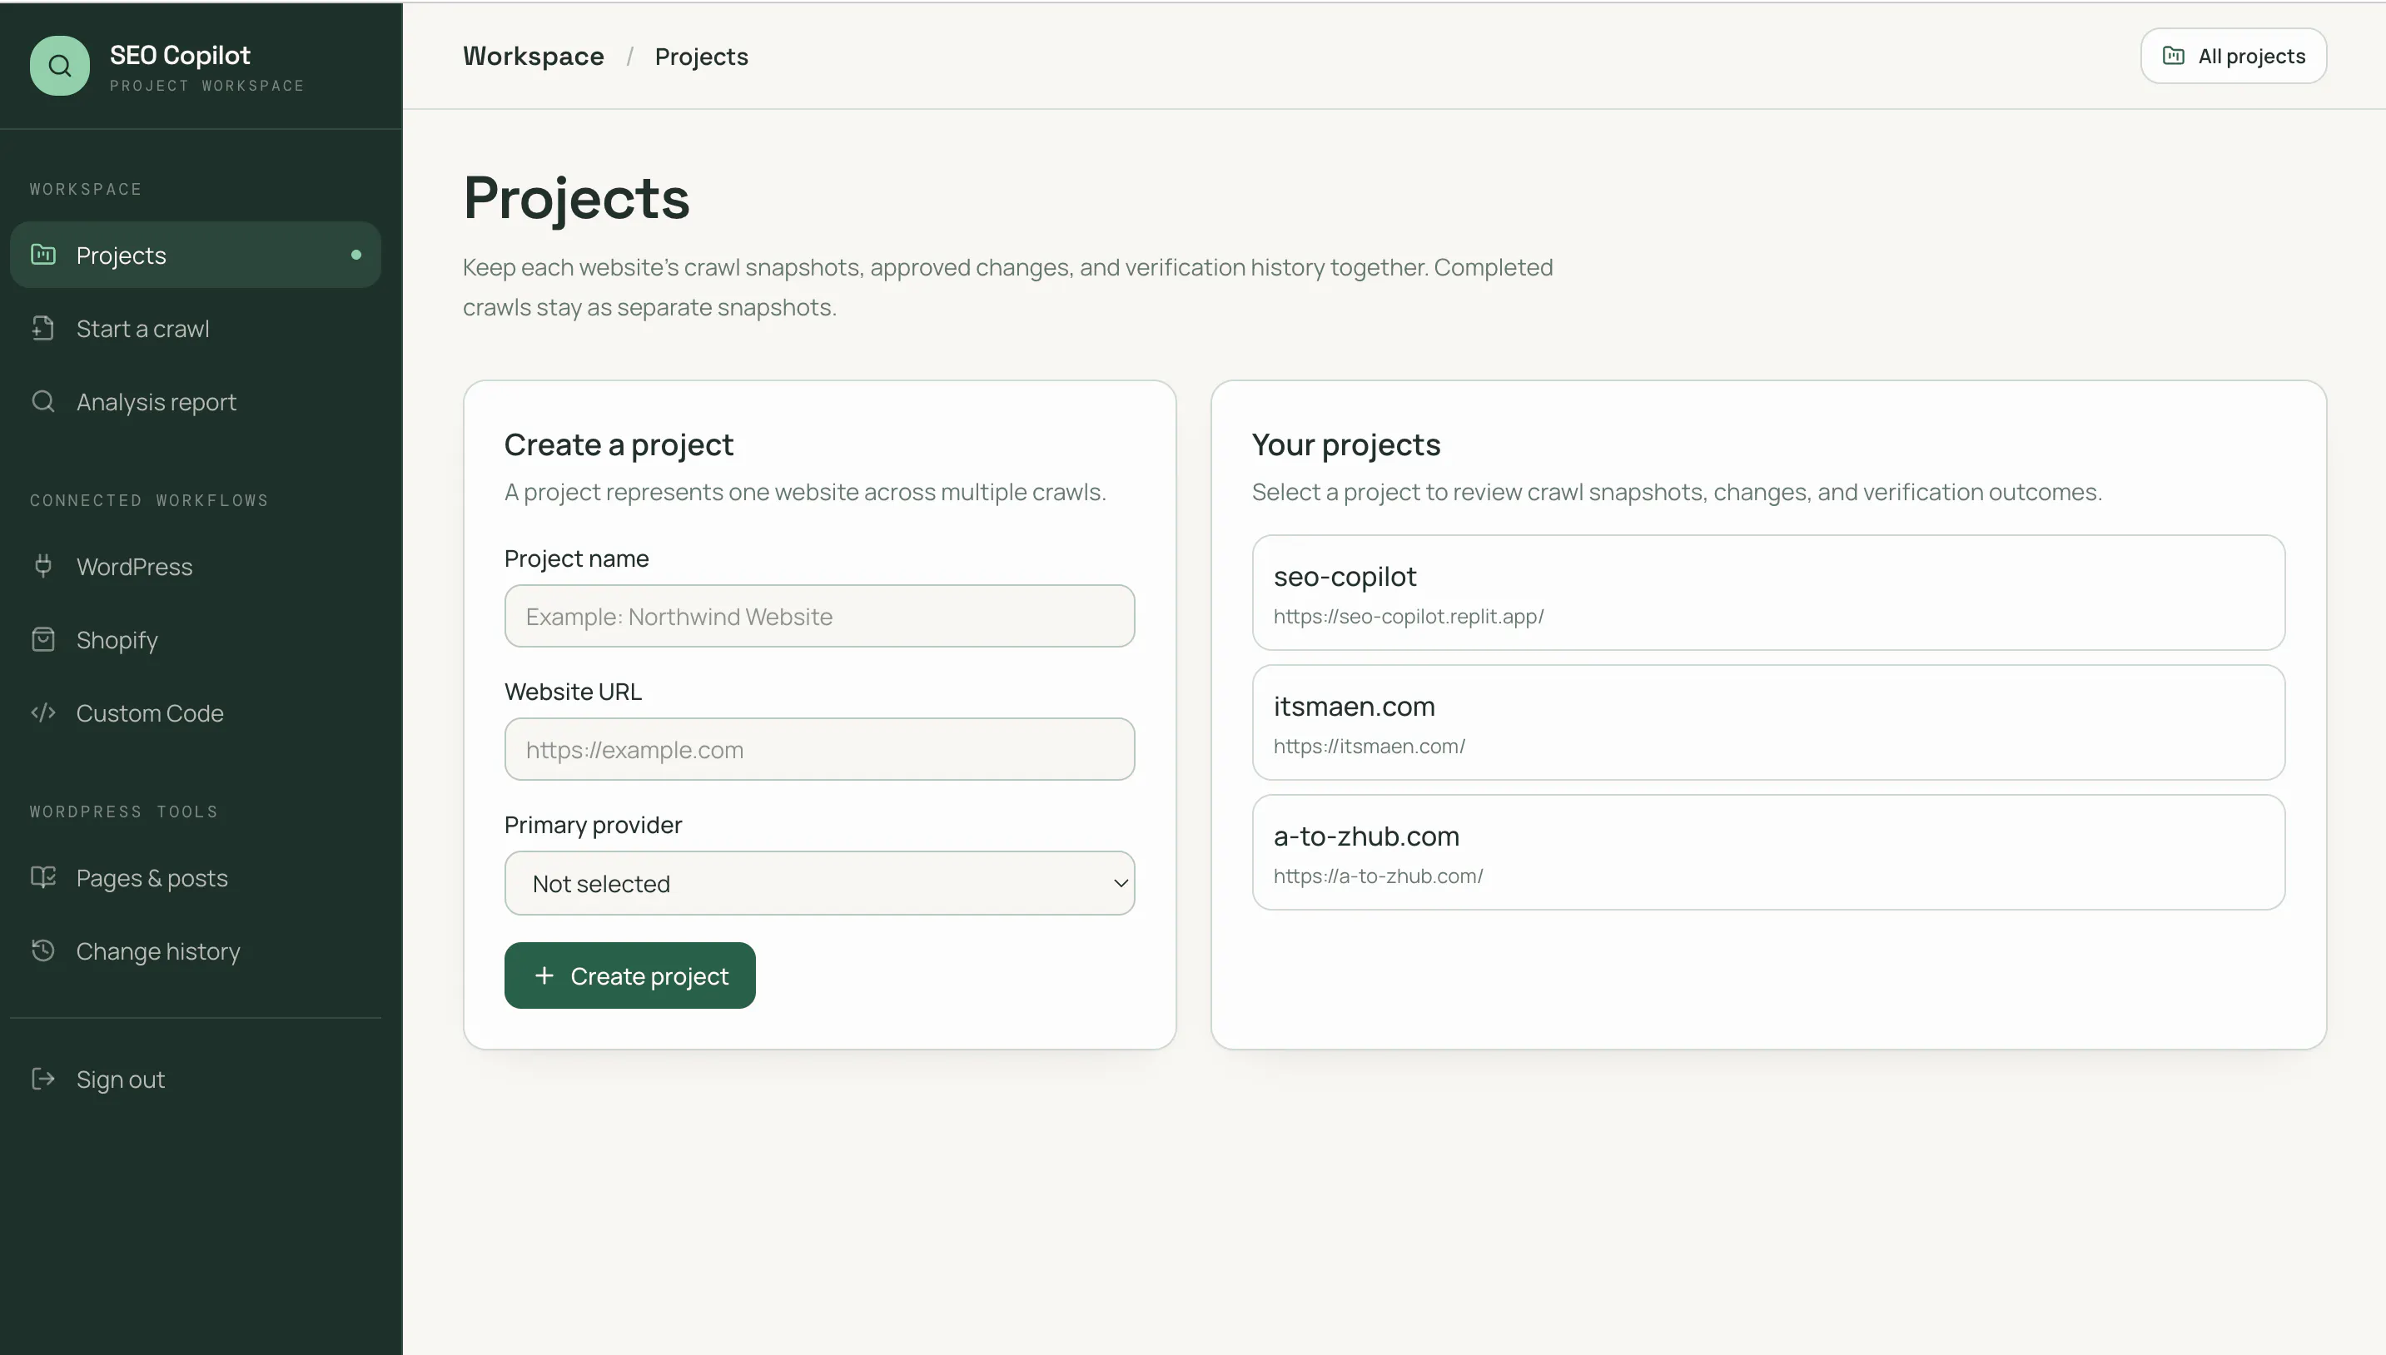Viewport: 2386px width, 1355px height.
Task: Click the Shopify bag icon
Action: pyautogui.click(x=42, y=639)
